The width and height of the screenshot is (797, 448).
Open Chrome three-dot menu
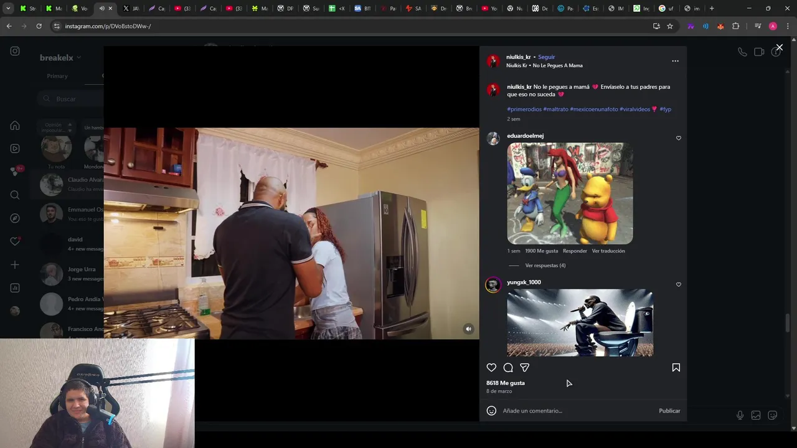(x=788, y=26)
